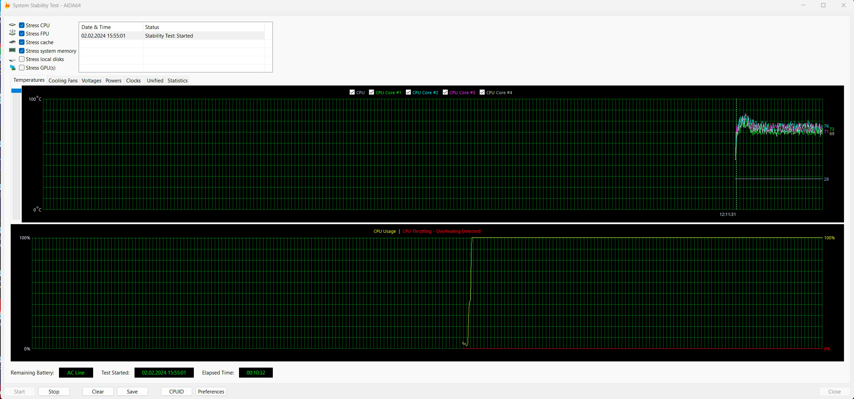Hide the CPU Core #1 graph line
Viewport: 854px width, 399px height.
371,92
